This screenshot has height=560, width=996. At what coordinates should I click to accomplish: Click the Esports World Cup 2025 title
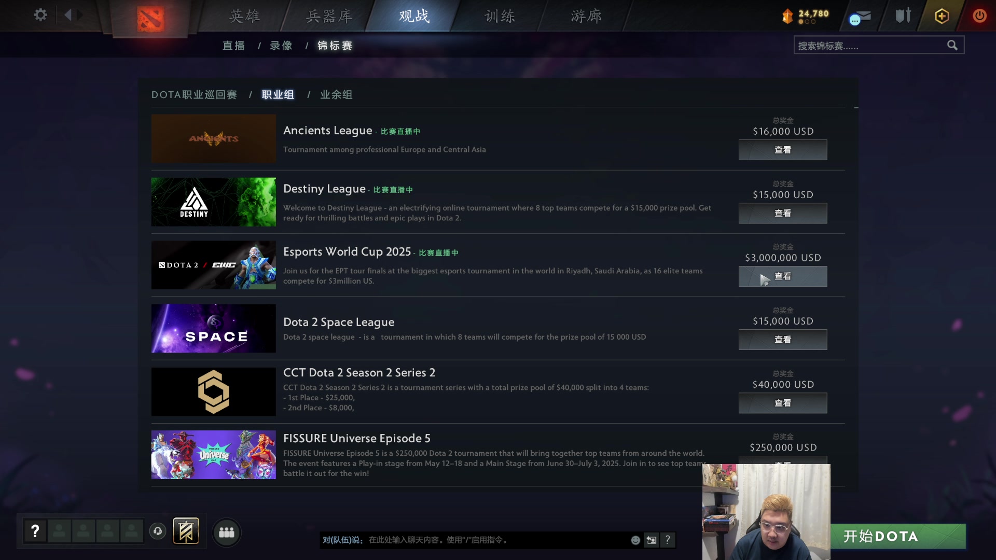pyautogui.click(x=347, y=252)
